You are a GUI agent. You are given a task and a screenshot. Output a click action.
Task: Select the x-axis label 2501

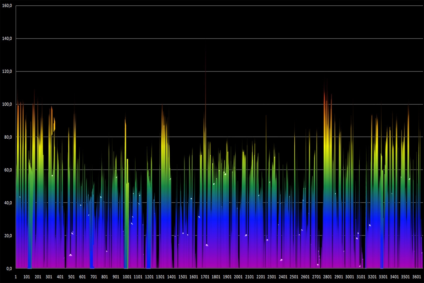(x=294, y=277)
